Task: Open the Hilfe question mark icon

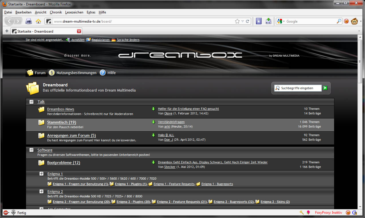Action: click(x=103, y=73)
